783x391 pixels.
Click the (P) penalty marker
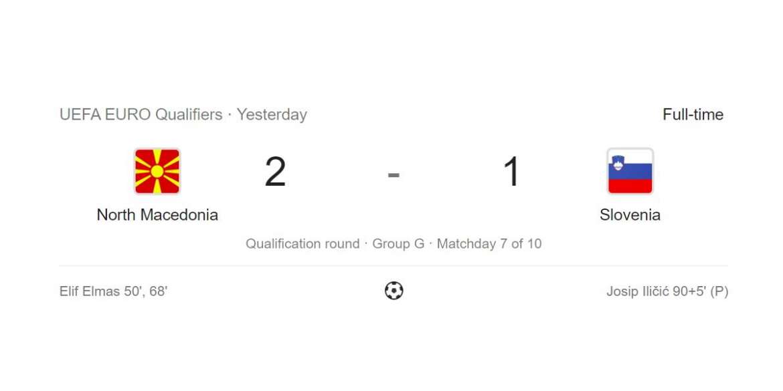(x=719, y=291)
